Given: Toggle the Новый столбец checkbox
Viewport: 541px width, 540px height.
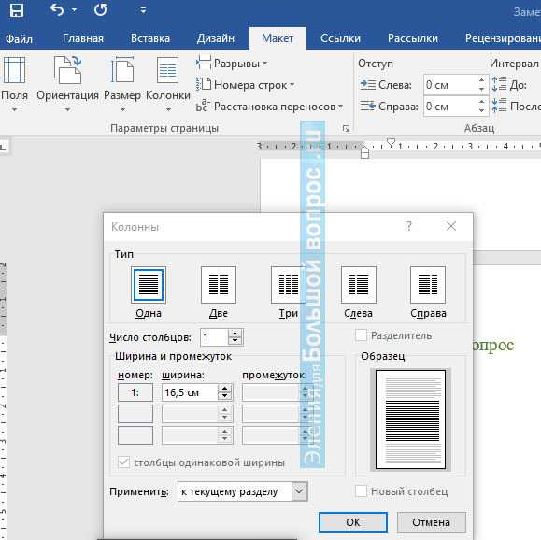Looking at the screenshot, I should click(361, 490).
